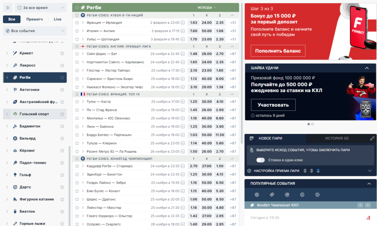Open the Исходы market dropdown
The image size is (377, 226).
pyautogui.click(x=207, y=7)
